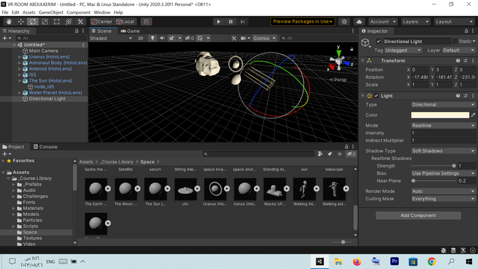This screenshot has height=269, width=478.
Task: Open the Shadow Type dropdown
Action: pos(443,151)
